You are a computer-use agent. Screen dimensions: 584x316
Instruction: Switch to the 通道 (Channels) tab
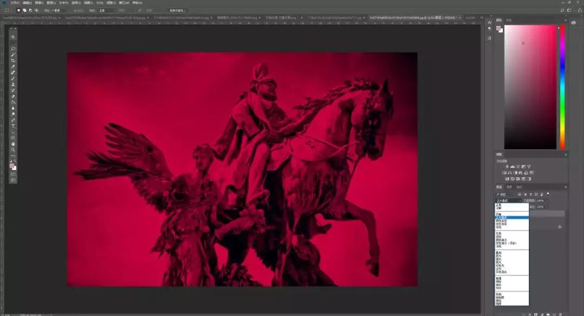click(x=509, y=187)
